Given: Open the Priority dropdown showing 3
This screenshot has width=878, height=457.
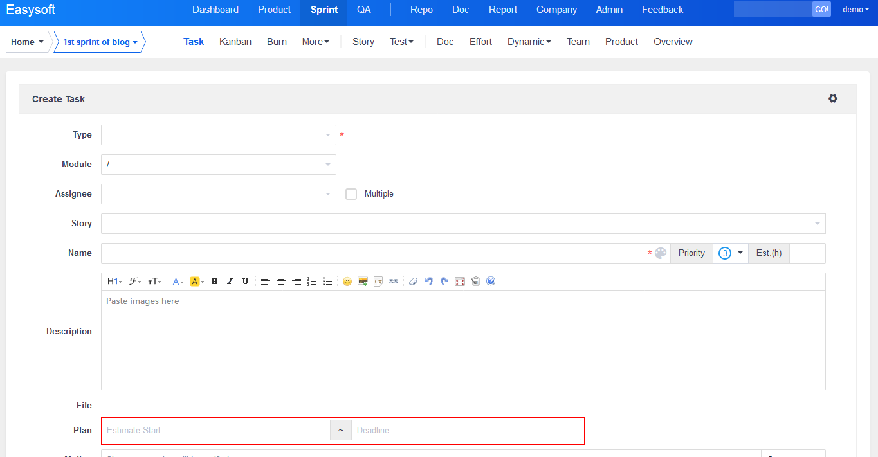Looking at the screenshot, I should [731, 253].
